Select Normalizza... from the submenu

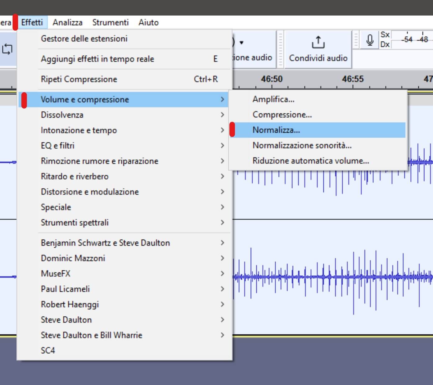tap(276, 130)
